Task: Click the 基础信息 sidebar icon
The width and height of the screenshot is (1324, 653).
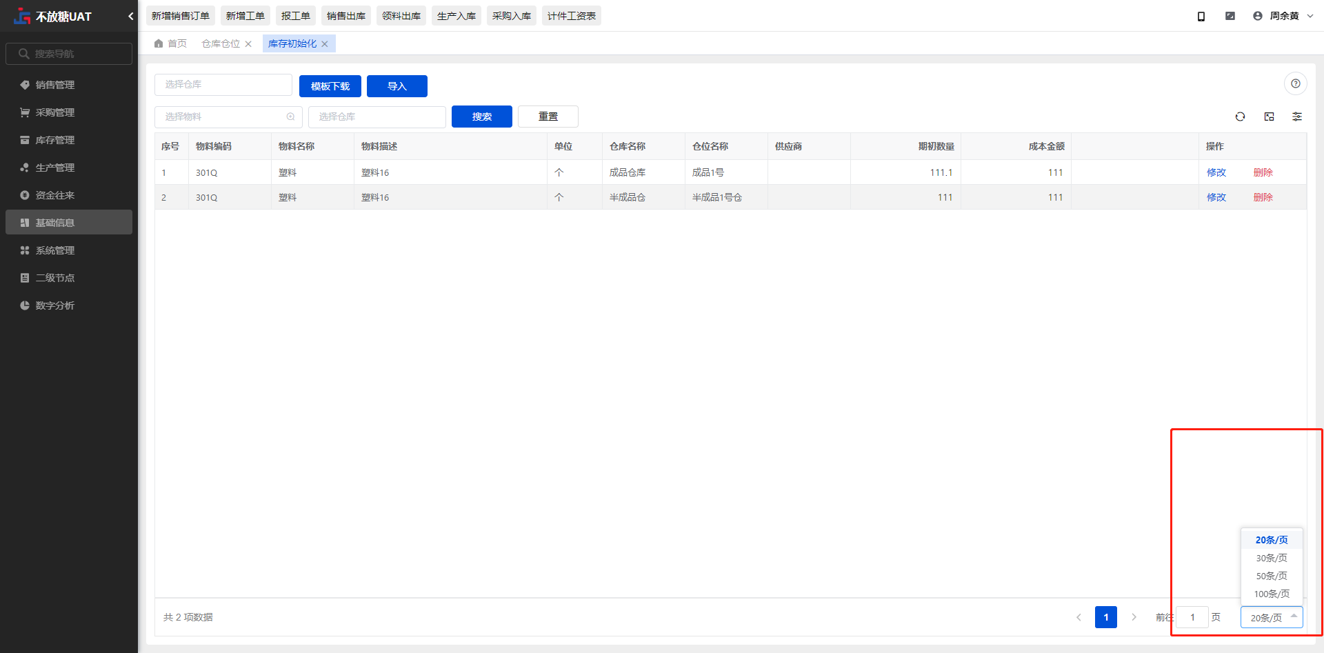Action: coord(25,223)
